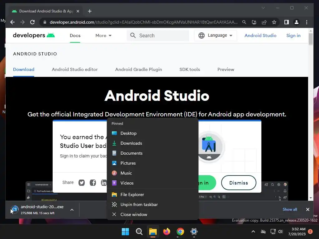Click the site lock icon in address bar

(x=45, y=22)
